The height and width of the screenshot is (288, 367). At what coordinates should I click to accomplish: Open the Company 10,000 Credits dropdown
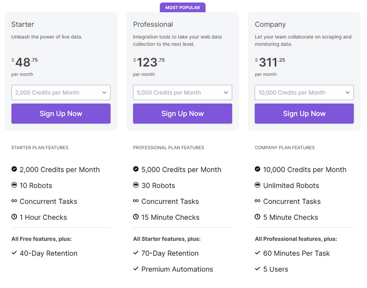(304, 92)
